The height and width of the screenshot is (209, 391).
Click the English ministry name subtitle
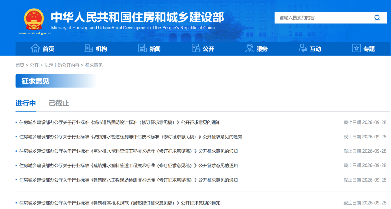133,28
